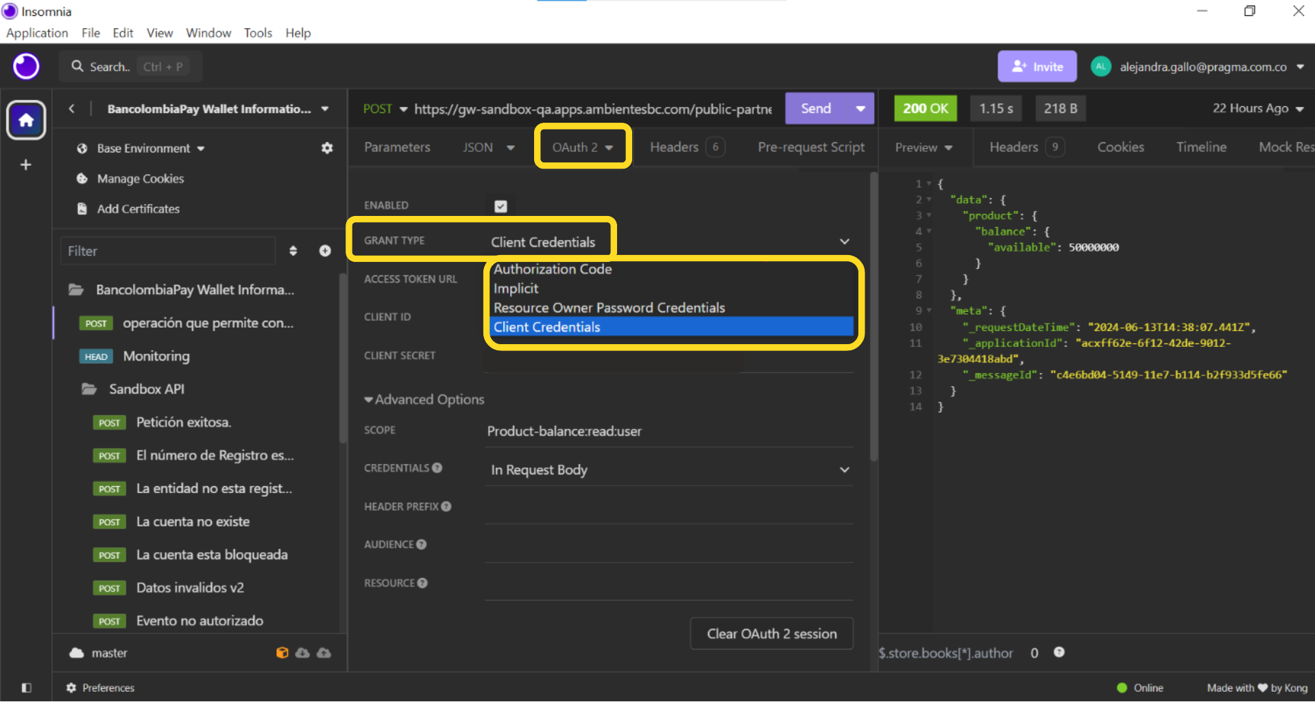Open response Headers tab
The width and height of the screenshot is (1315, 702).
point(1026,147)
